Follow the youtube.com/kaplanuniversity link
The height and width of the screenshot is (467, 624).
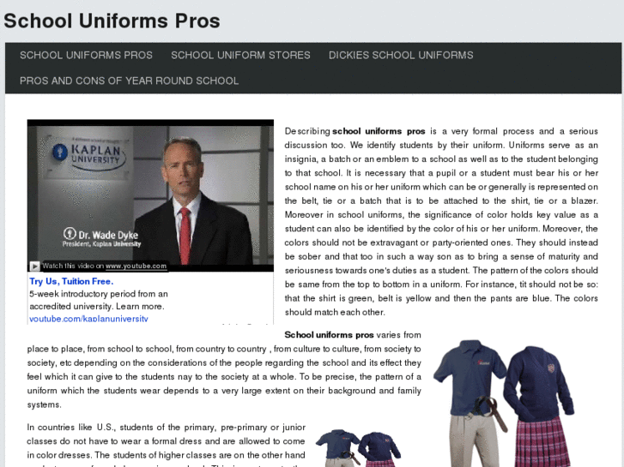coord(88,319)
